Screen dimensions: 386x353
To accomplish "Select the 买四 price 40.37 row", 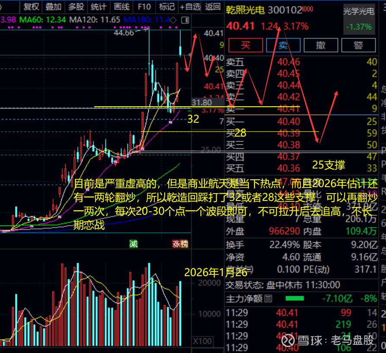I will [301, 156].
